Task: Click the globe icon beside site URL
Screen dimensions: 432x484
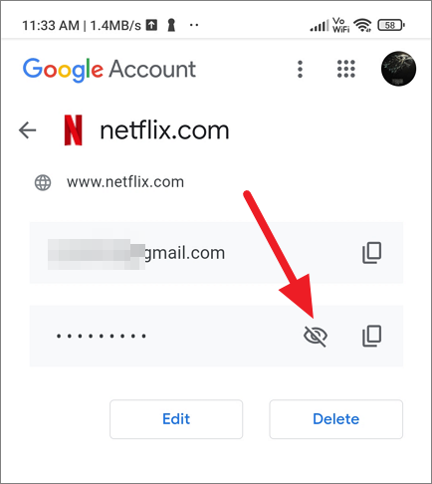Action: tap(43, 182)
